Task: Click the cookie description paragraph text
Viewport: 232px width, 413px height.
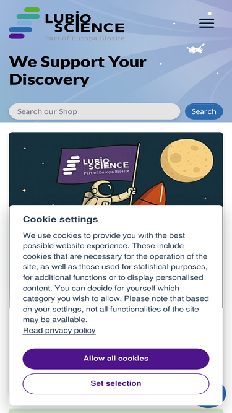Action: click(x=116, y=277)
